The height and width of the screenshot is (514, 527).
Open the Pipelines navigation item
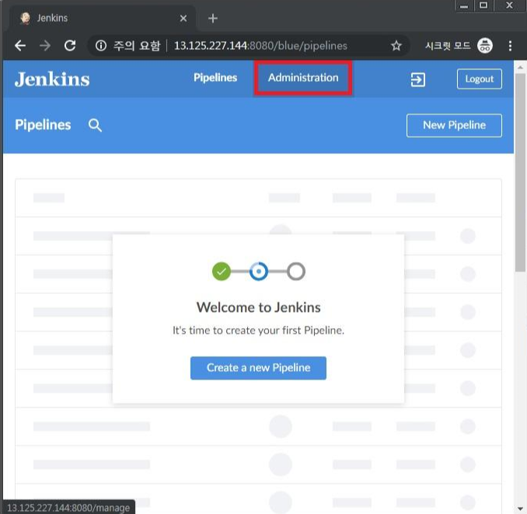215,78
